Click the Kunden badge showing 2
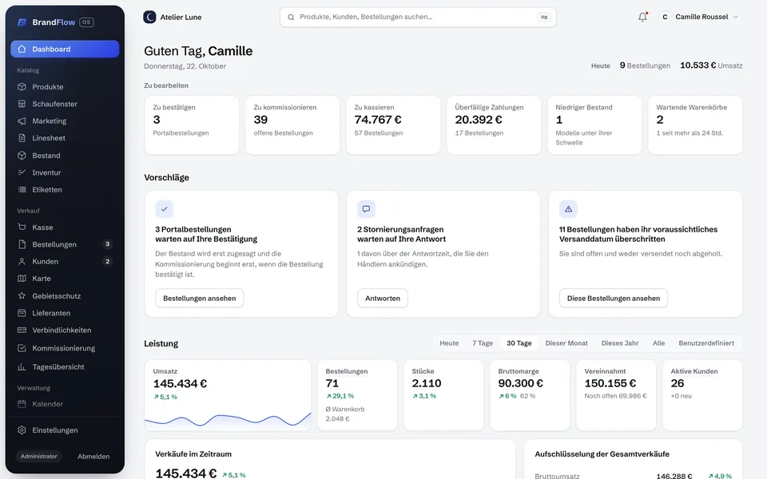767x479 pixels. [x=107, y=261]
